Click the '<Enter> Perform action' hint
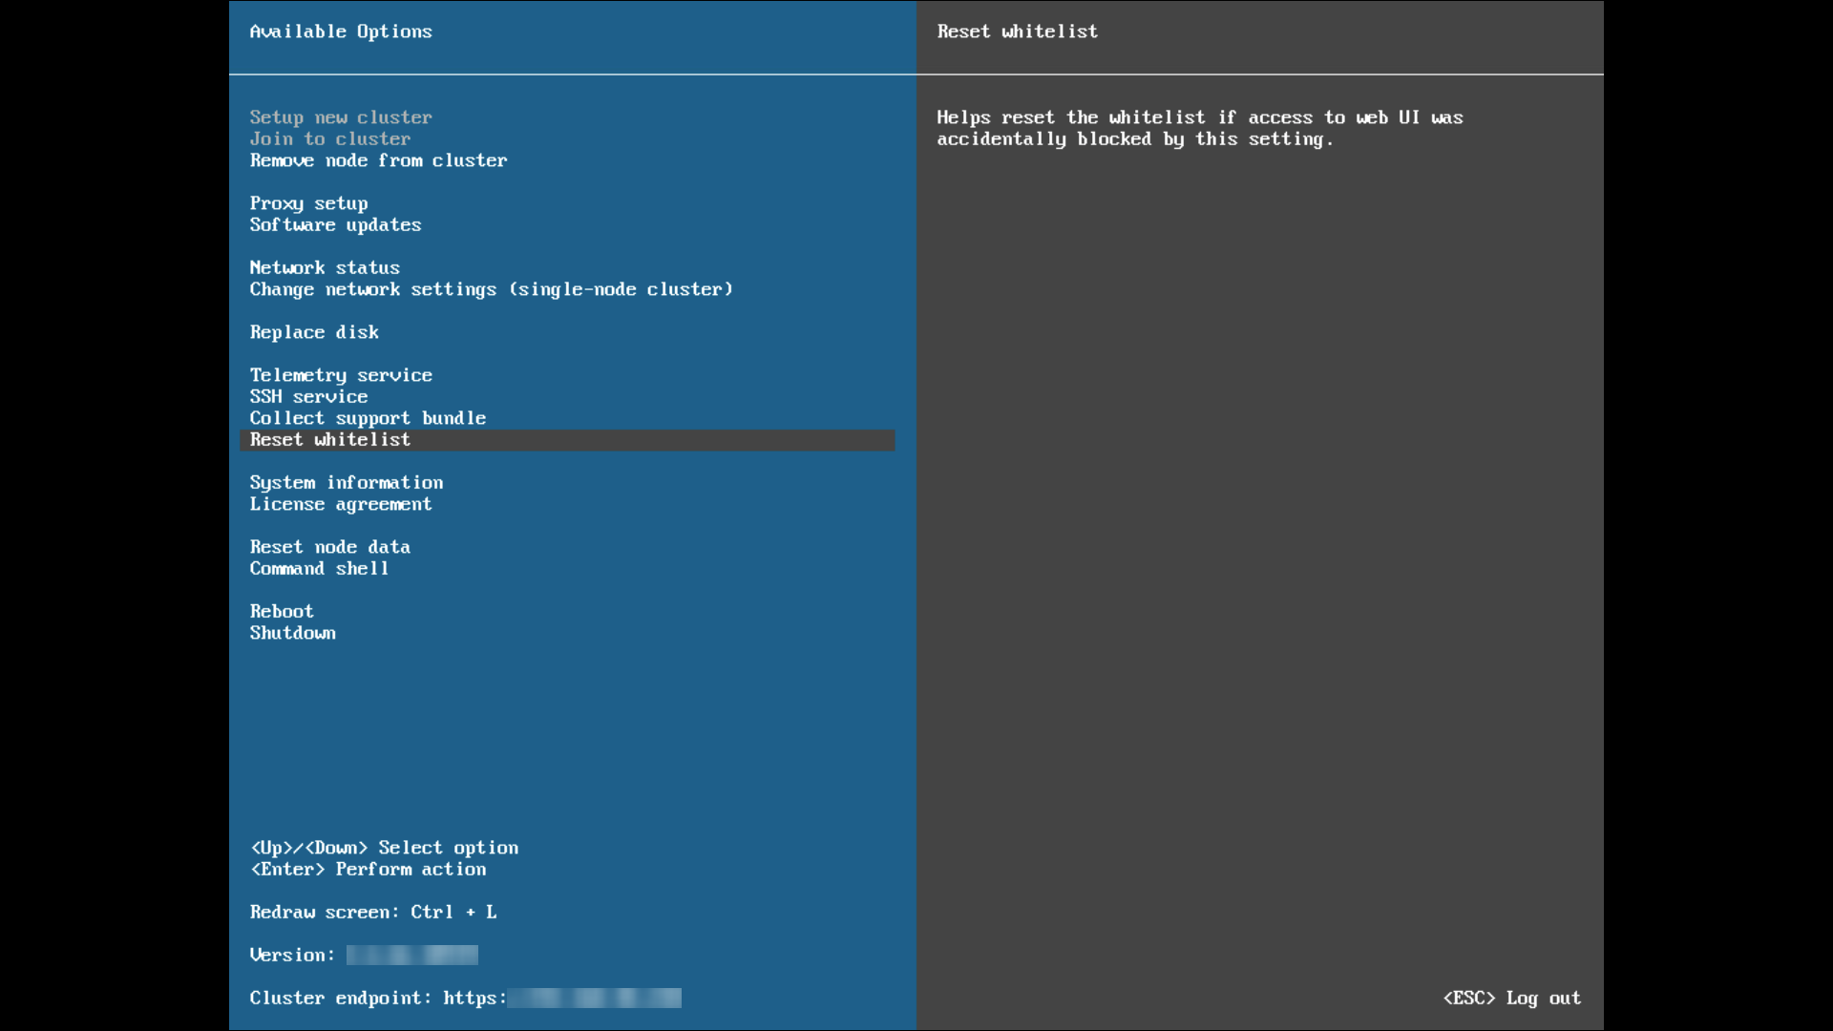The width and height of the screenshot is (1833, 1031). coord(369,870)
